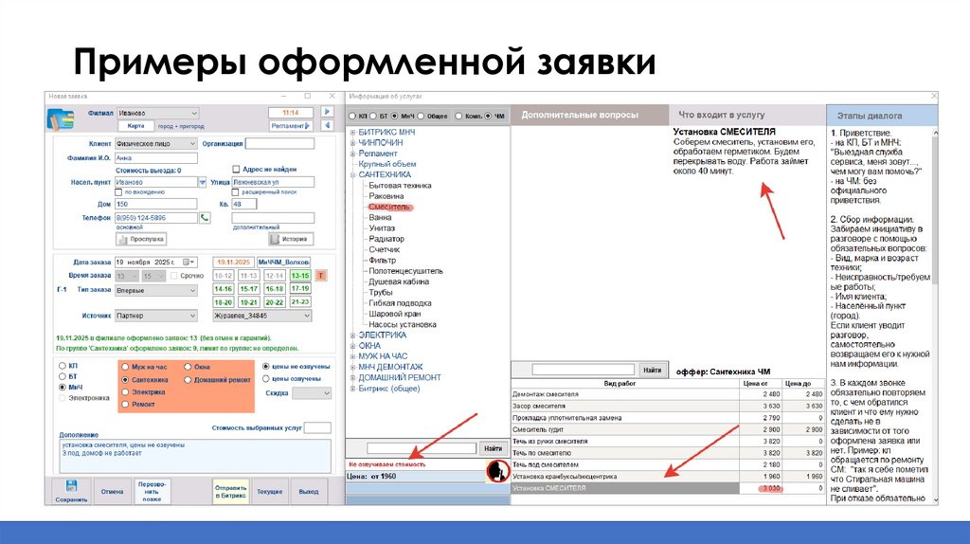Select Комп. radio in services window
Image resolution: width=970 pixels, height=544 pixels.
[458, 116]
